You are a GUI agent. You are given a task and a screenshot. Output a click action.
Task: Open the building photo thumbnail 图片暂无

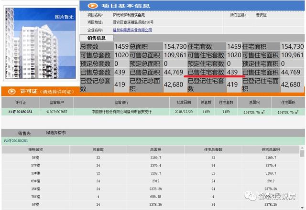click(x=41, y=43)
